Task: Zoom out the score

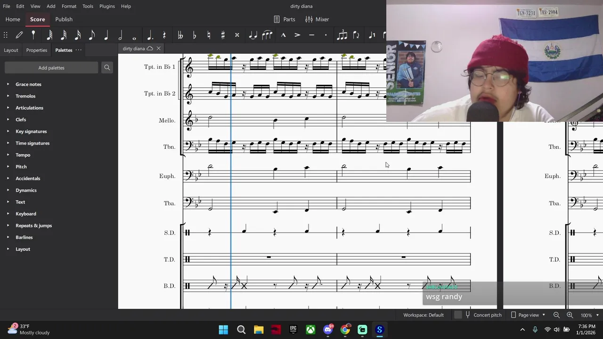Action: click(x=556, y=315)
